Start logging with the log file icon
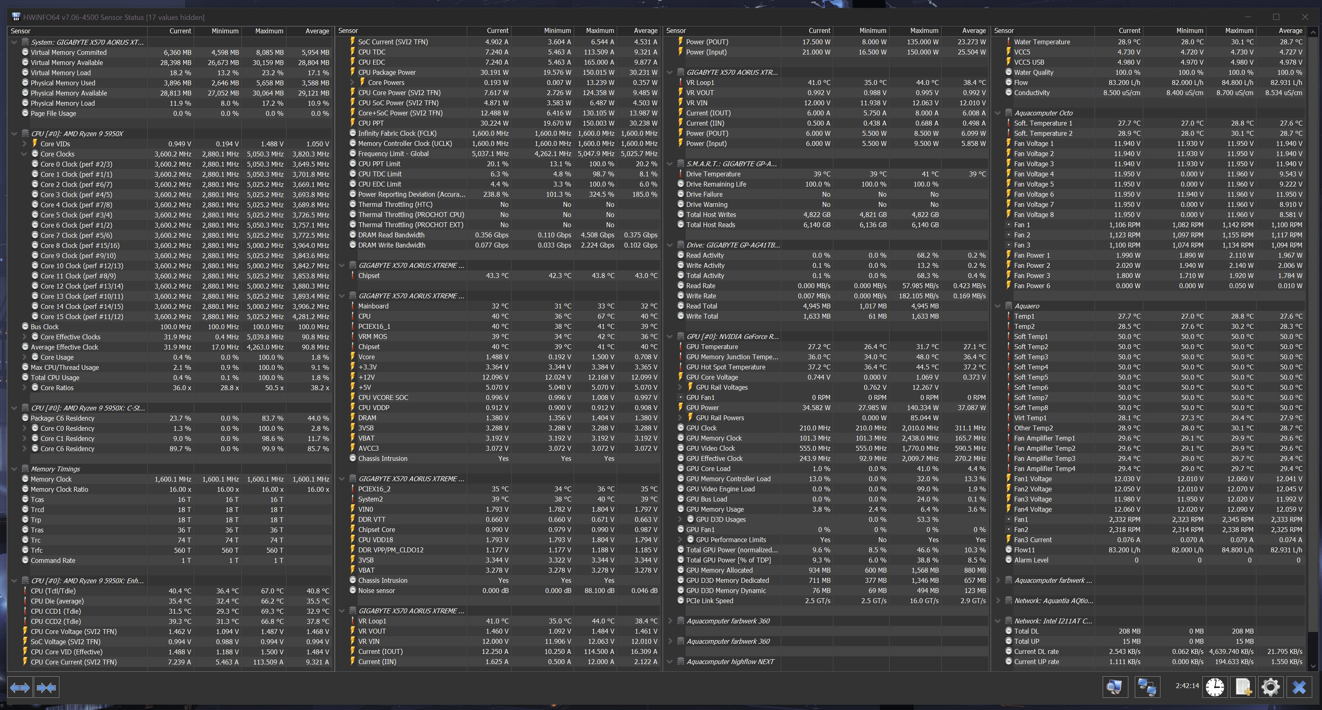The image size is (1322, 710). coord(1243,687)
